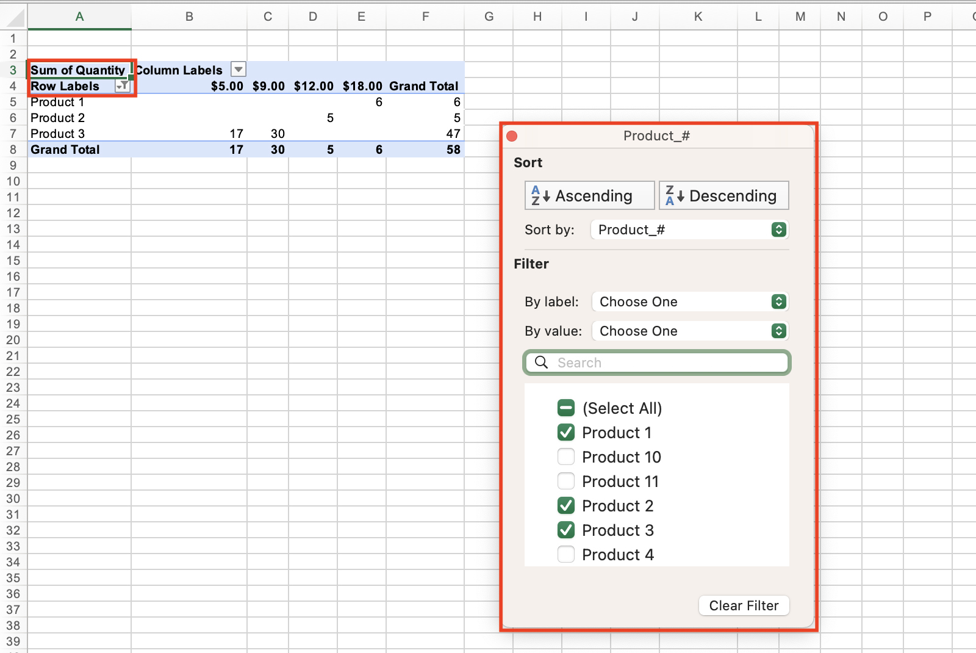Screen dimensions: 976x653
Task: Click the magnifying glass in the Search box
Action: pos(541,363)
